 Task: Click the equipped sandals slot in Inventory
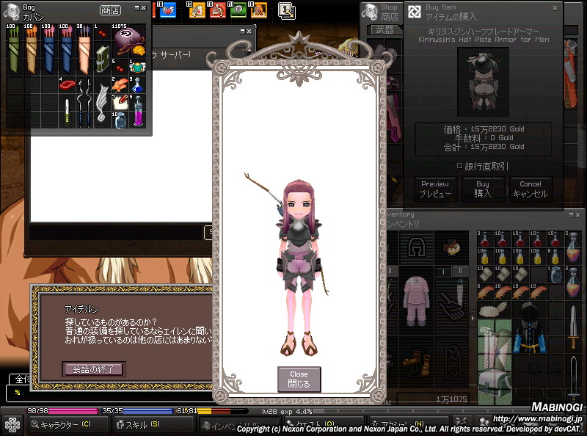tap(416, 361)
